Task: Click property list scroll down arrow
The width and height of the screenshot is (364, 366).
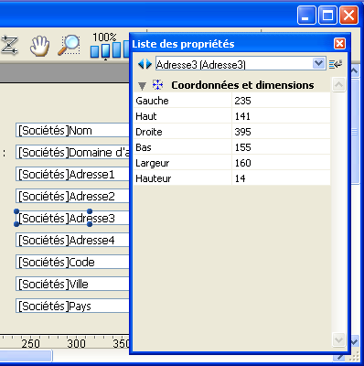Action: pos(338,339)
